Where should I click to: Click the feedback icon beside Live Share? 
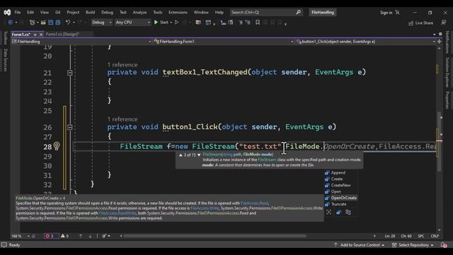[444, 23]
